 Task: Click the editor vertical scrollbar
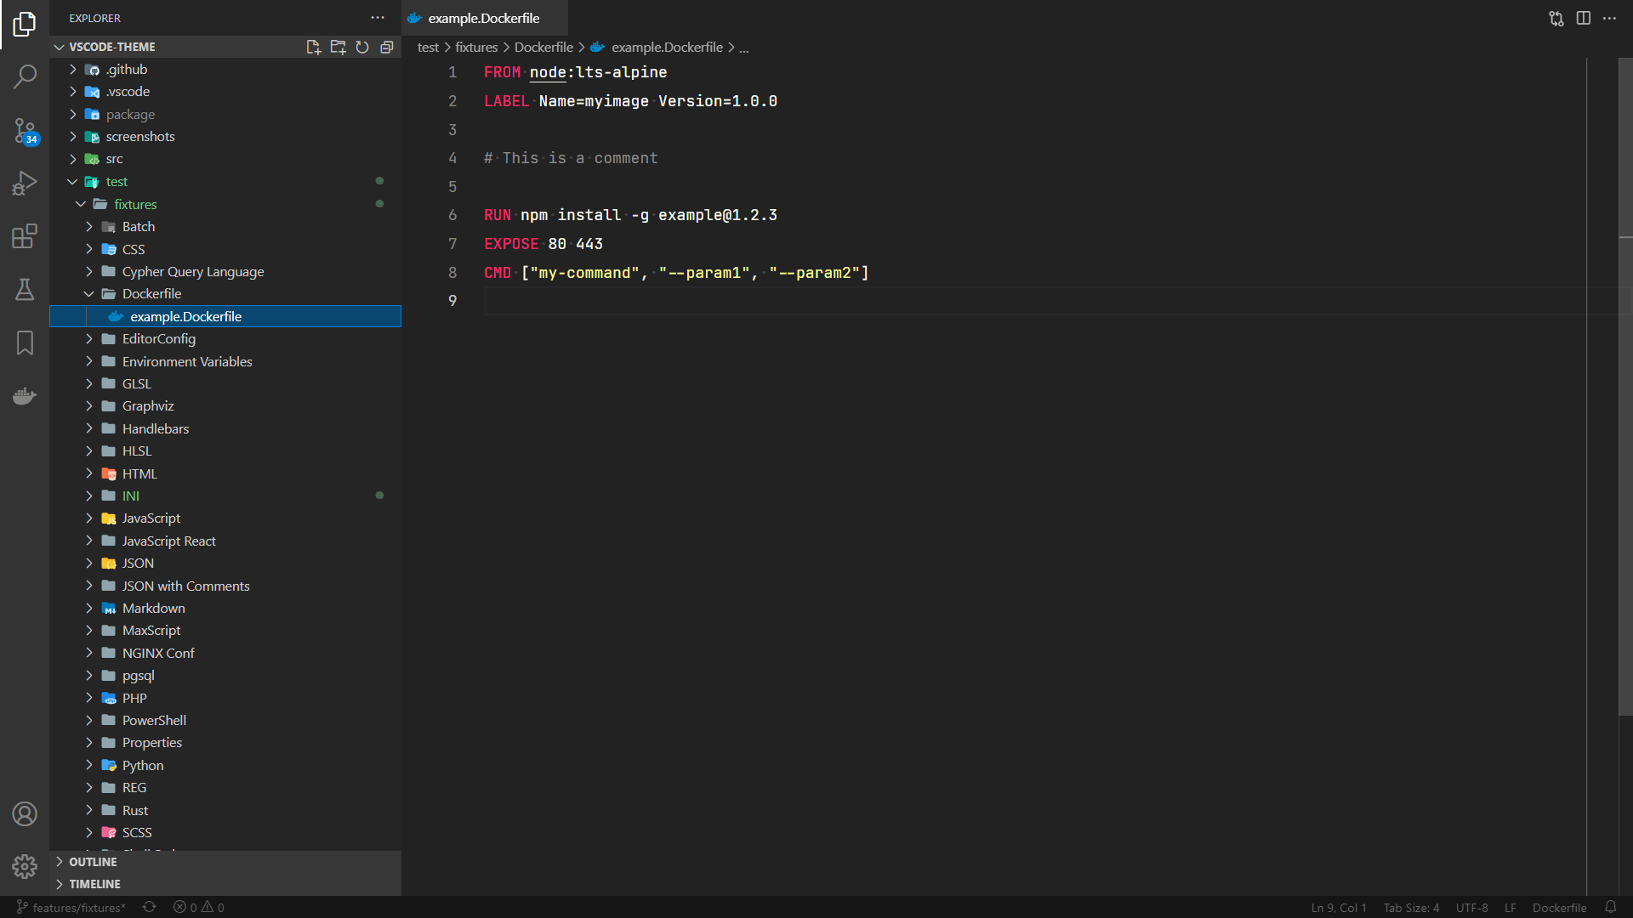[1624, 382]
